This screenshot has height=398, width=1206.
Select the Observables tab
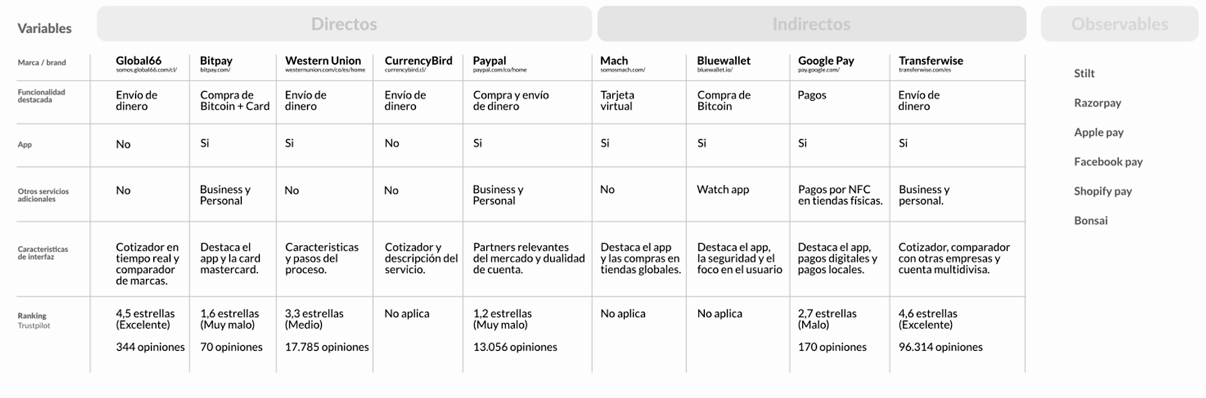pos(1119,24)
